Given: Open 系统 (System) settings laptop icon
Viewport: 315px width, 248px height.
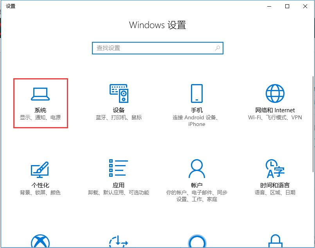Looking at the screenshot, I should (40, 94).
